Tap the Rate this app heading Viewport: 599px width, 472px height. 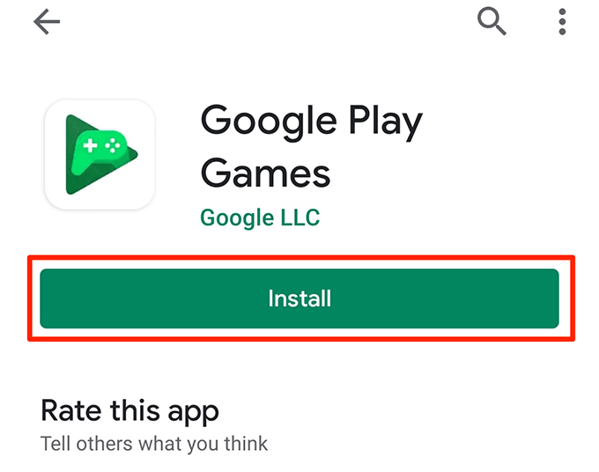(x=129, y=411)
